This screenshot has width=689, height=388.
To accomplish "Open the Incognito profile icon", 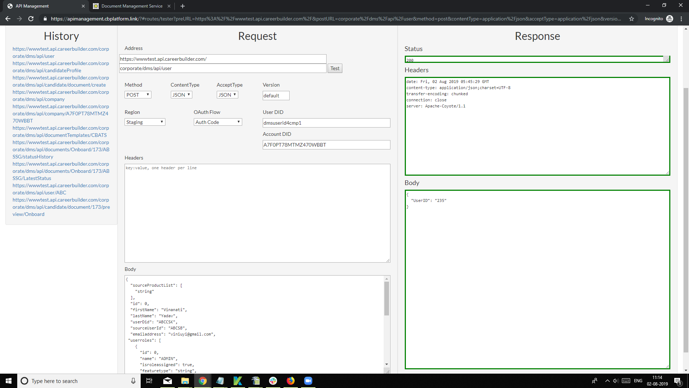I will (x=670, y=19).
